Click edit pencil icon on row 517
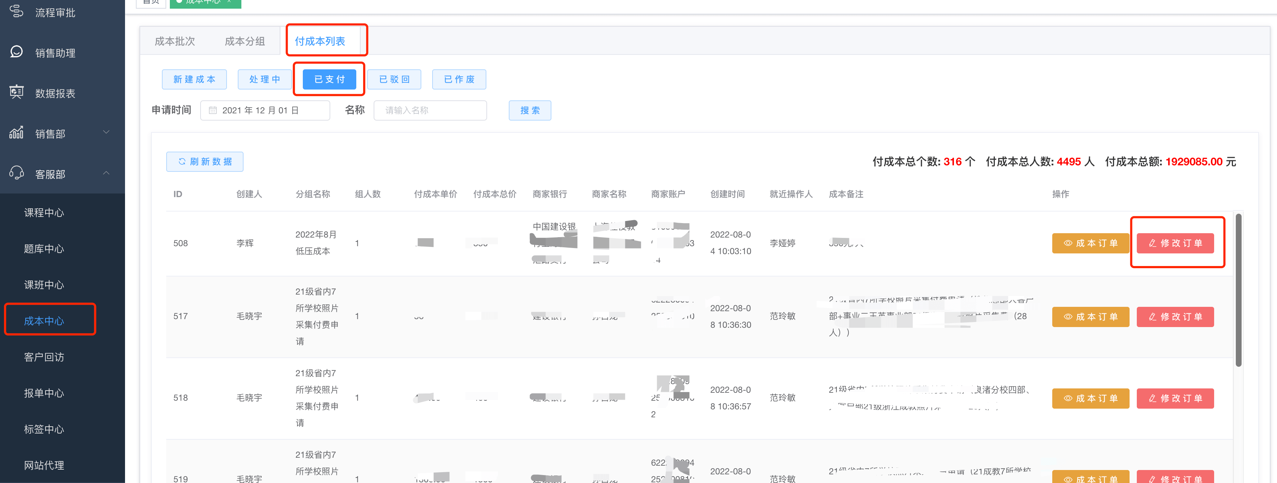Screen dimensions: 1277x483 pyautogui.click(x=1153, y=317)
